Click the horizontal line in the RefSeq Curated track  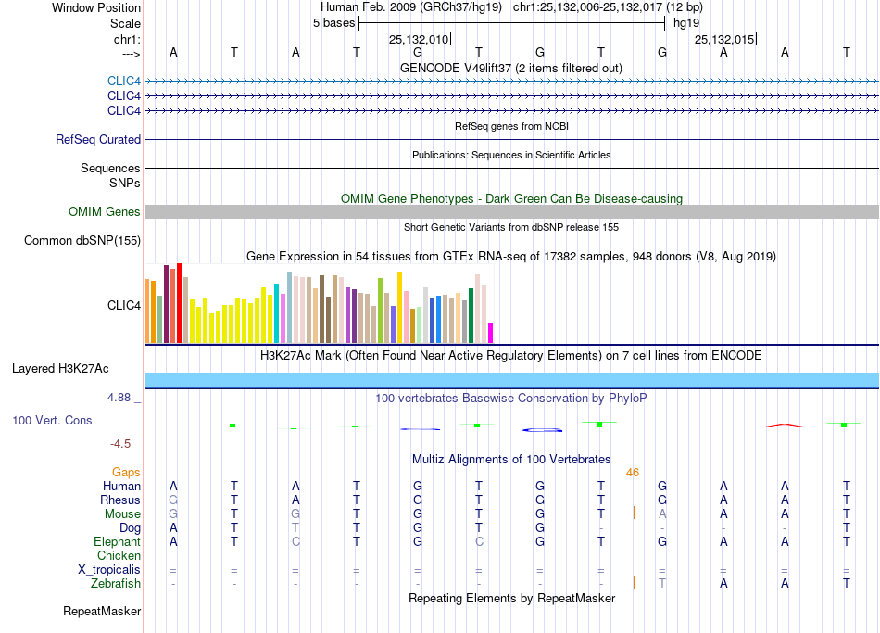[x=511, y=139]
